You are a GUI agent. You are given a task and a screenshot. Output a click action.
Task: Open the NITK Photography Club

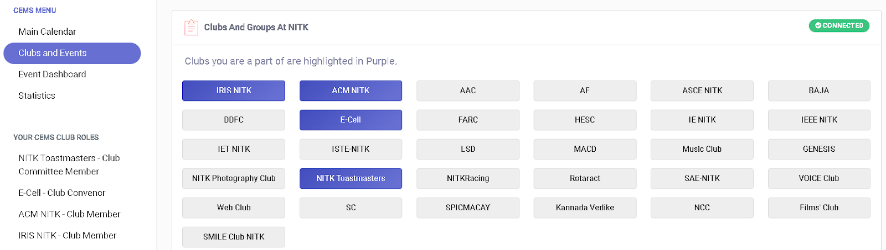pos(234,178)
